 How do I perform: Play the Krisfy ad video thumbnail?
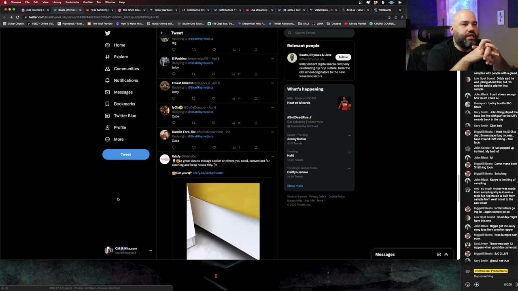pyautogui.click(x=223, y=221)
